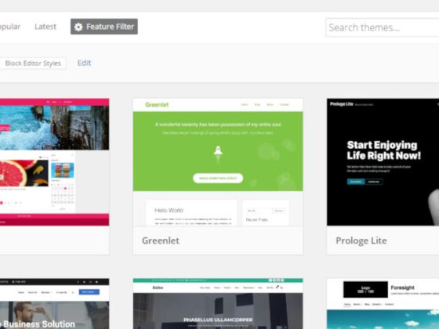Open the Phasellus Ullamcorper theme screenshot
The width and height of the screenshot is (439, 329).
218,304
